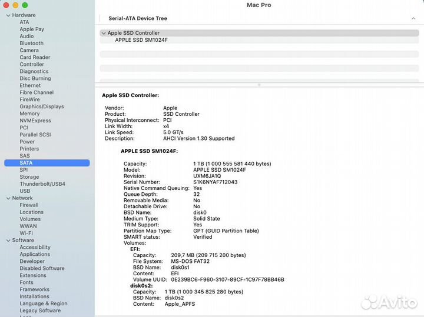The image size is (424, 317).
Task: Open Language & Region entry
Action: click(43, 303)
